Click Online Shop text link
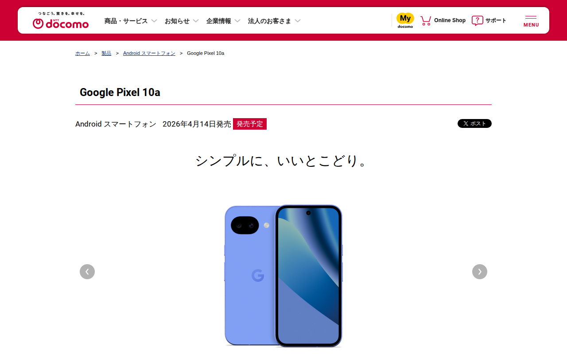 tap(450, 20)
